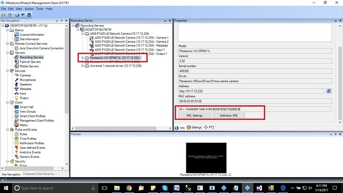Viewport: 343px width, 193px height.
Task: Click the User-defined Events icon
Action: click(x=16, y=148)
